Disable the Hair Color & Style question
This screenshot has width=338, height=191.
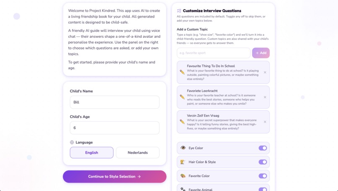click(x=263, y=162)
